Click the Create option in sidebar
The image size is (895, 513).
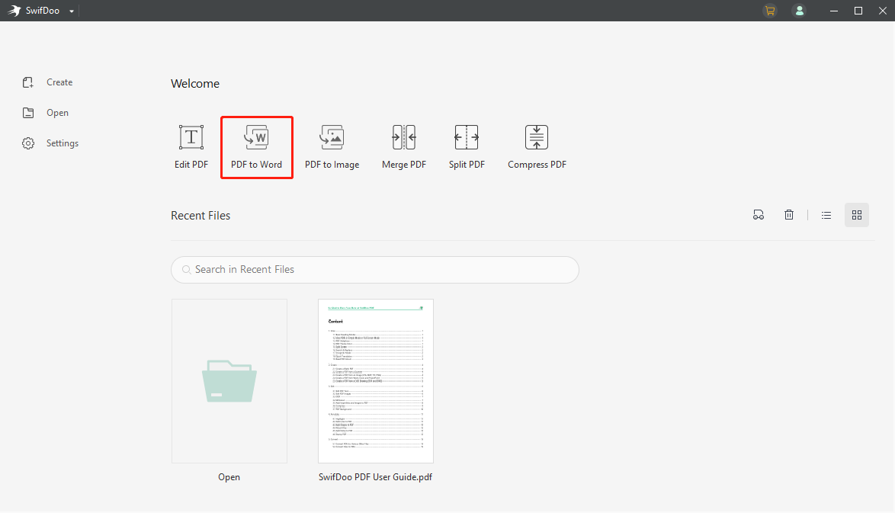pyautogui.click(x=47, y=82)
